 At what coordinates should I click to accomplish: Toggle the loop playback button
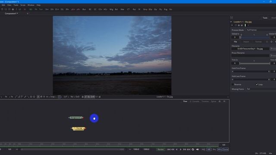click(193, 149)
